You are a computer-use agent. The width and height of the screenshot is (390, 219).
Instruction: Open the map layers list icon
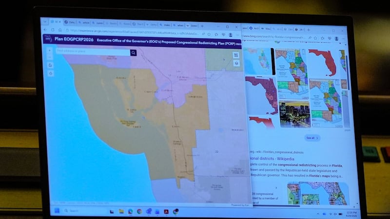pos(236,63)
